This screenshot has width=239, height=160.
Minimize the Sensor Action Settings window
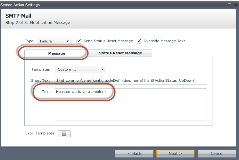click(x=223, y=5)
